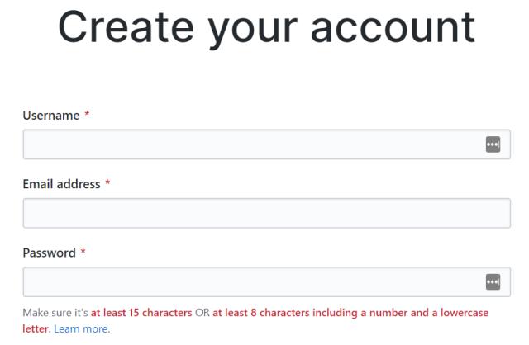Click the required asterisk beside Email address
The image size is (529, 345).
tap(107, 184)
